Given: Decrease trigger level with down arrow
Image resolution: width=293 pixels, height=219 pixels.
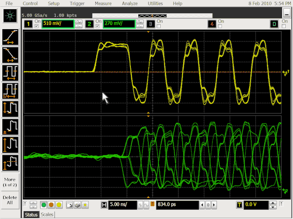Looking at the screenshot, I should [x=273, y=207].
